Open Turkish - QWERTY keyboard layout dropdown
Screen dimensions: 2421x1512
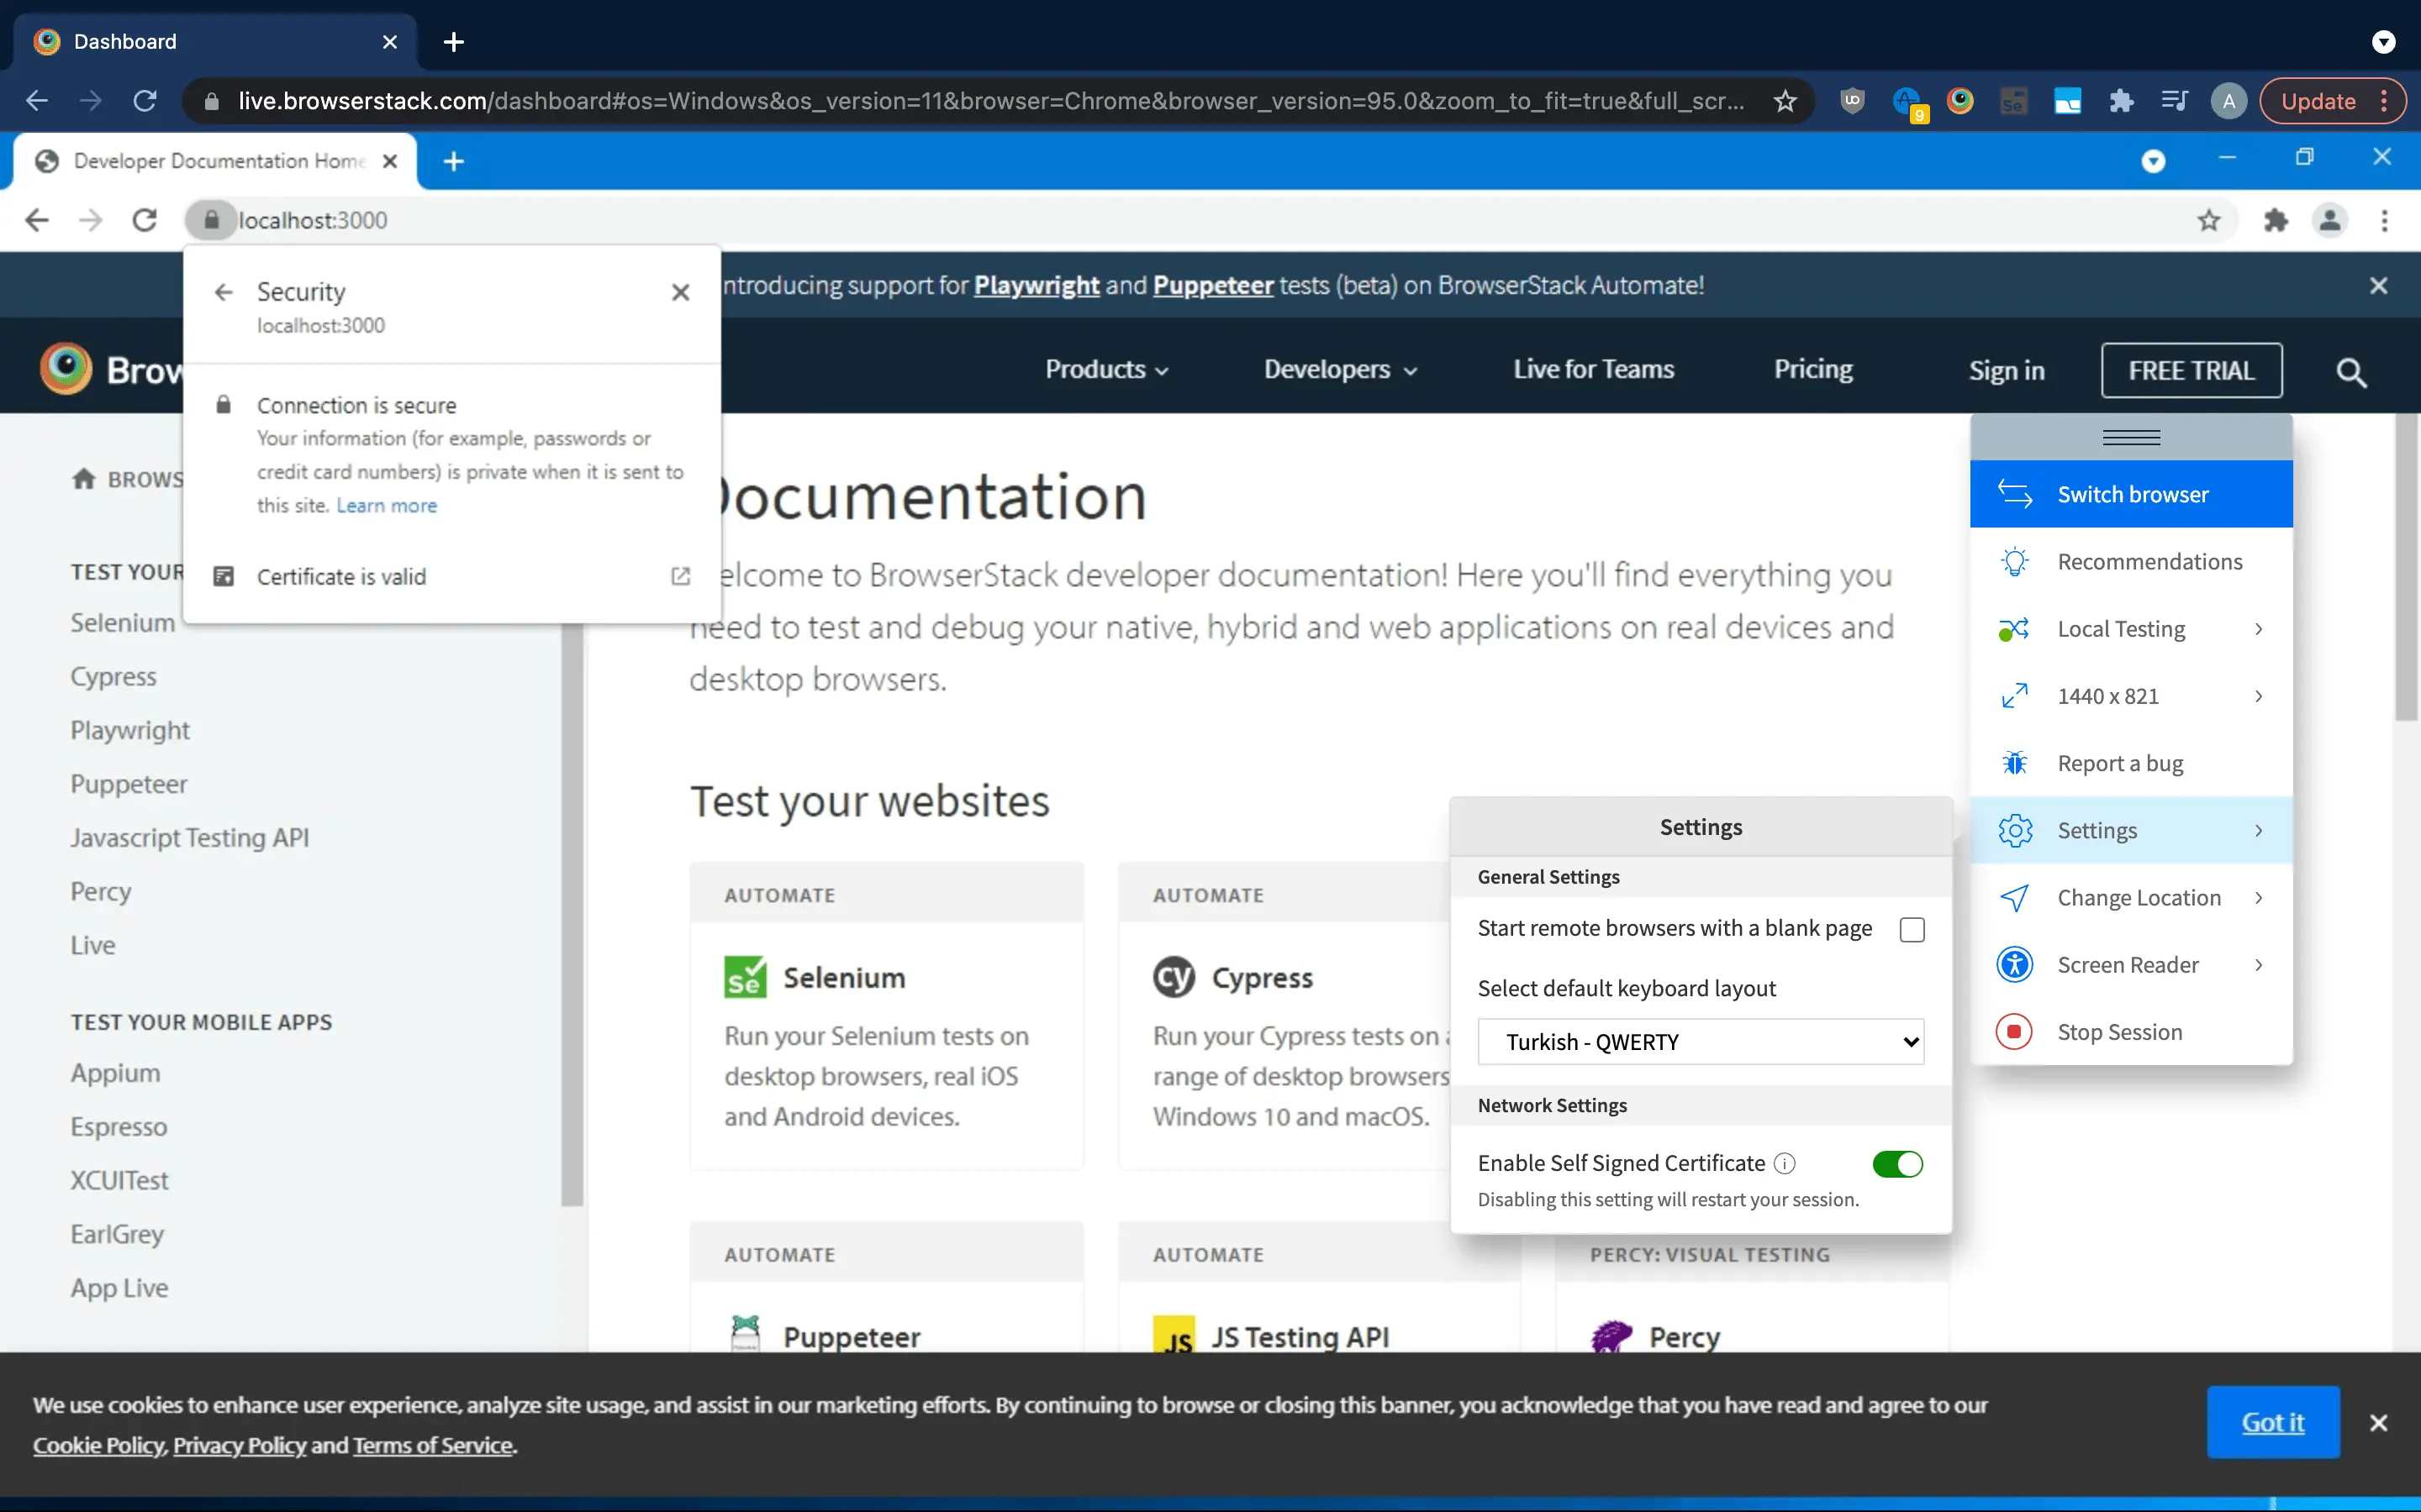click(x=1700, y=1041)
